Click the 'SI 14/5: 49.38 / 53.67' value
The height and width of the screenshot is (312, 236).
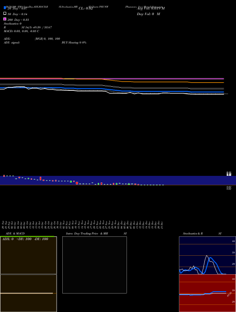tap(36, 27)
